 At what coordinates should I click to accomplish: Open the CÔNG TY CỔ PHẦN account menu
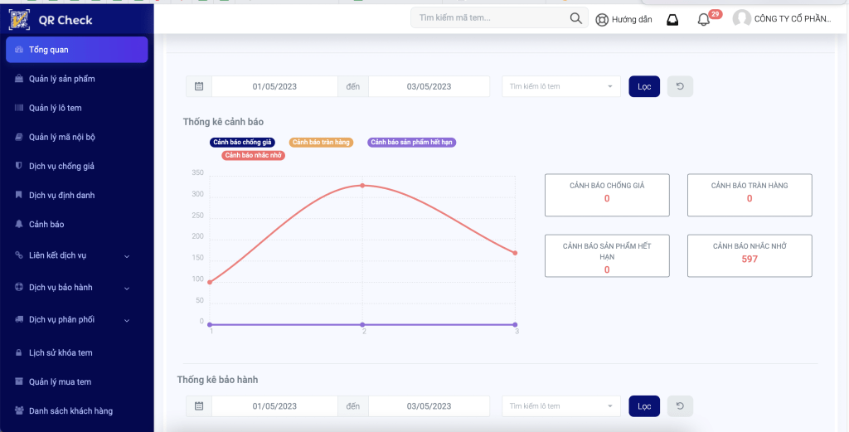tap(792, 20)
